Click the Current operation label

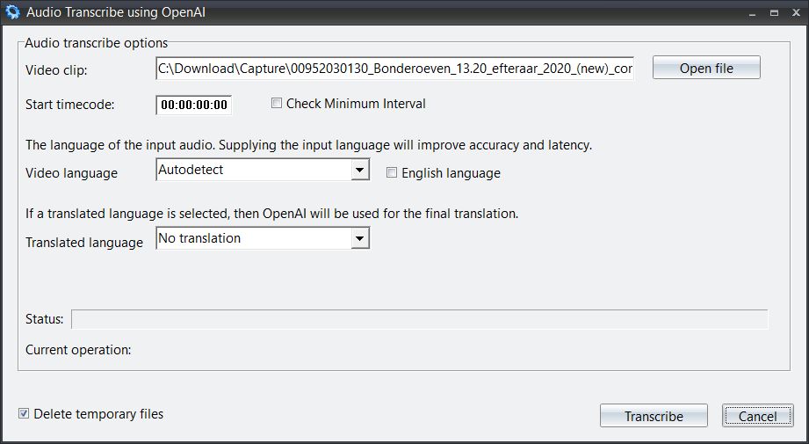pos(78,350)
